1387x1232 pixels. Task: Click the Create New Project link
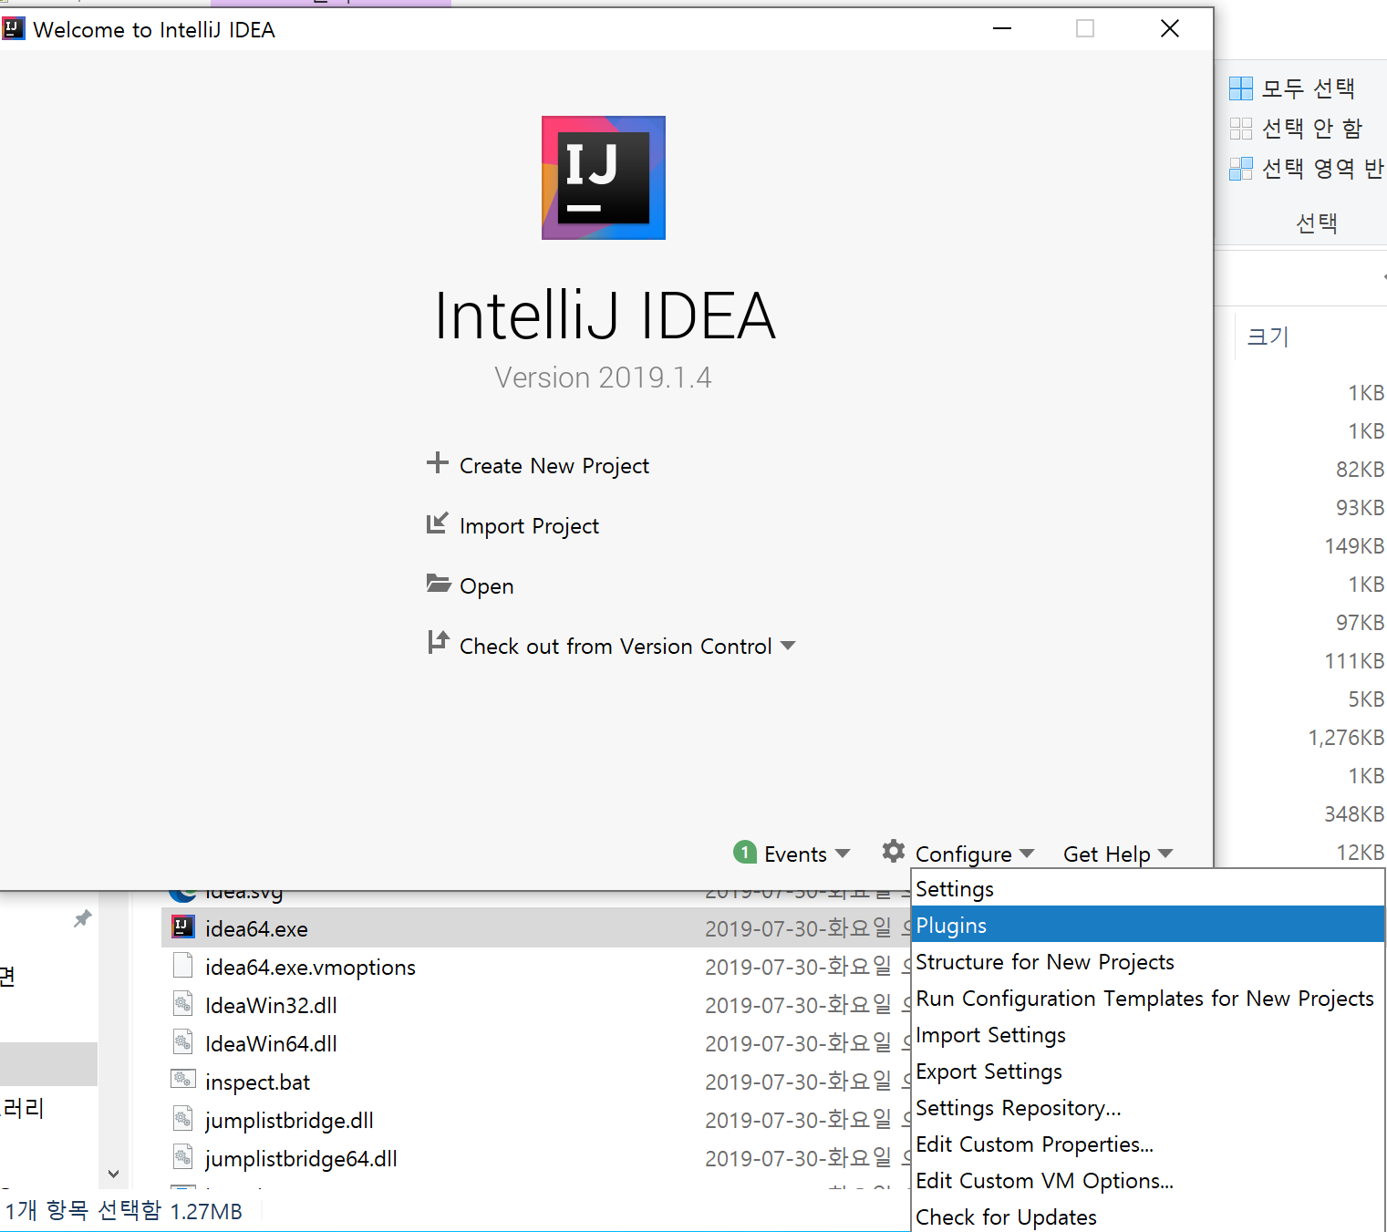[x=554, y=466]
